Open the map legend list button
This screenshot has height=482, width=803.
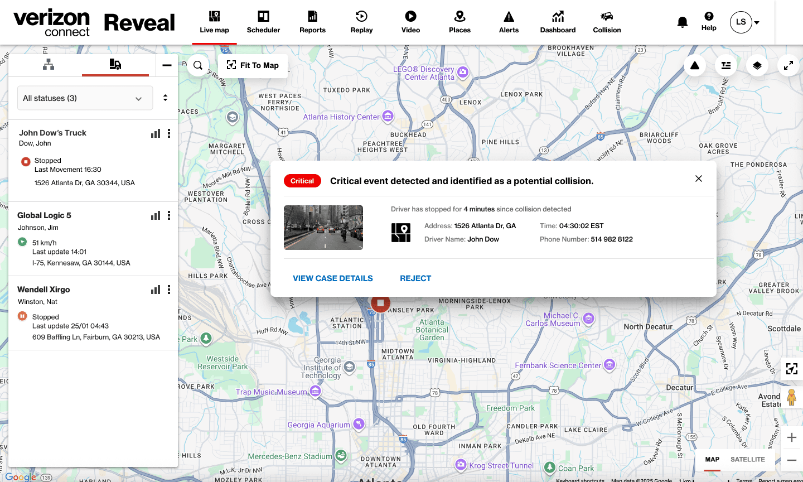[x=726, y=65]
